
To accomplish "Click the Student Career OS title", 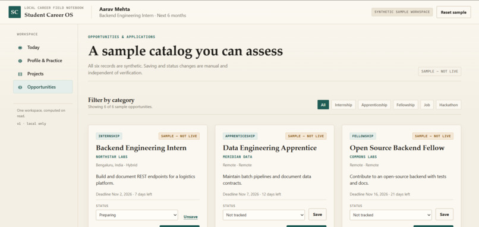I will (x=49, y=15).
